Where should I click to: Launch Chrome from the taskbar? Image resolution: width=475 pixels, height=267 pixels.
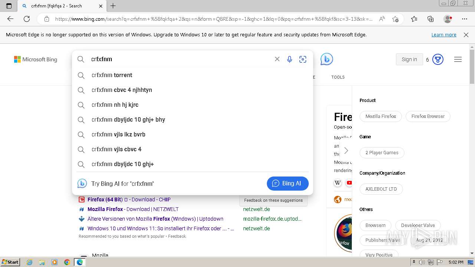[67, 262]
